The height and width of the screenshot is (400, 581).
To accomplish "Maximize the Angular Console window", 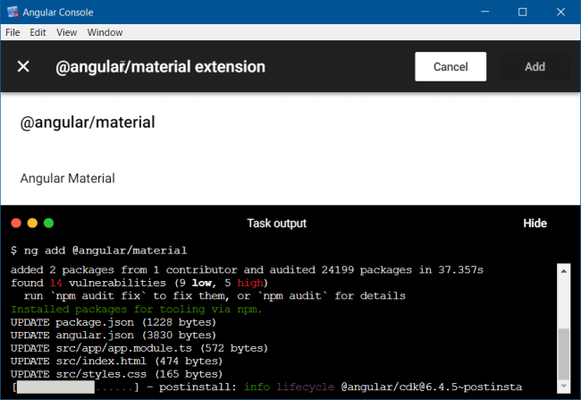I will pyautogui.click(x=523, y=12).
